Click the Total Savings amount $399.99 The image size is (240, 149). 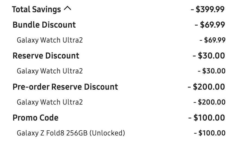pyautogui.click(x=208, y=9)
